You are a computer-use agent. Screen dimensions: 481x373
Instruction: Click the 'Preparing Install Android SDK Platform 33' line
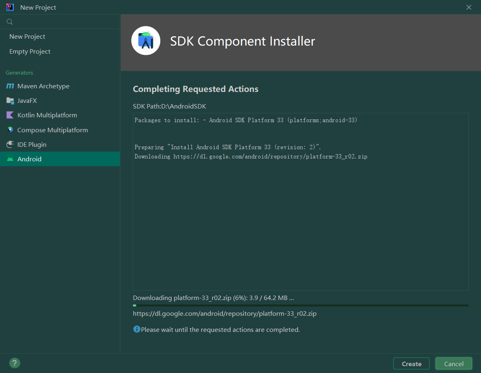click(x=228, y=147)
